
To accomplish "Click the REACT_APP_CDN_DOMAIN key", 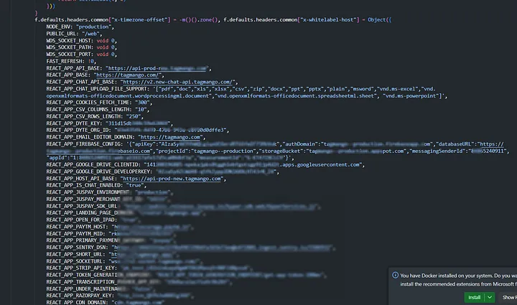I will point(76,302).
